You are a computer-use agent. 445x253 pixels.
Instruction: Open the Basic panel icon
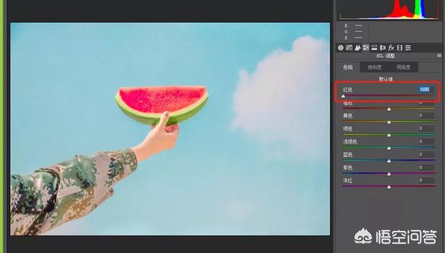[341, 48]
